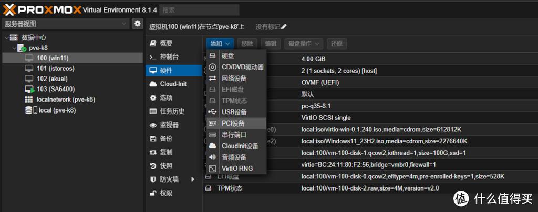The width and height of the screenshot is (538, 212).
Task: Select the virtio-win-0.1.240.iso CD row
Action: [370, 130]
